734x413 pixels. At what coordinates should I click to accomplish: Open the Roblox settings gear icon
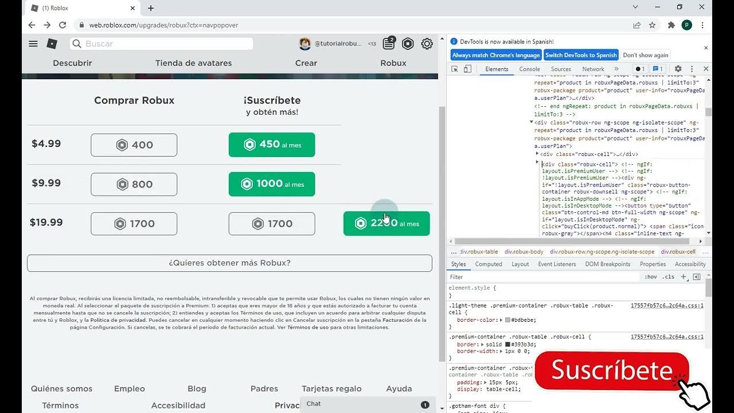point(427,44)
